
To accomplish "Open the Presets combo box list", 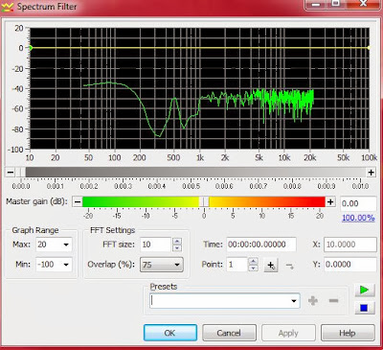I will point(294,301).
